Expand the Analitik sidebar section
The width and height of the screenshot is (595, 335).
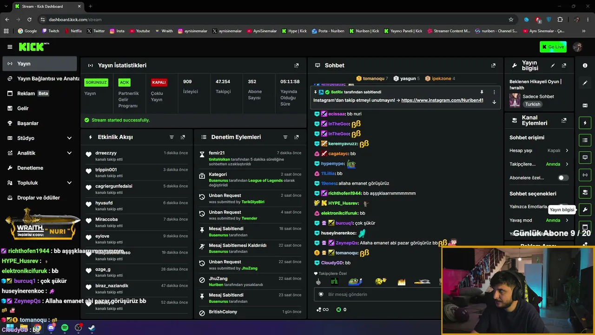[69, 153]
